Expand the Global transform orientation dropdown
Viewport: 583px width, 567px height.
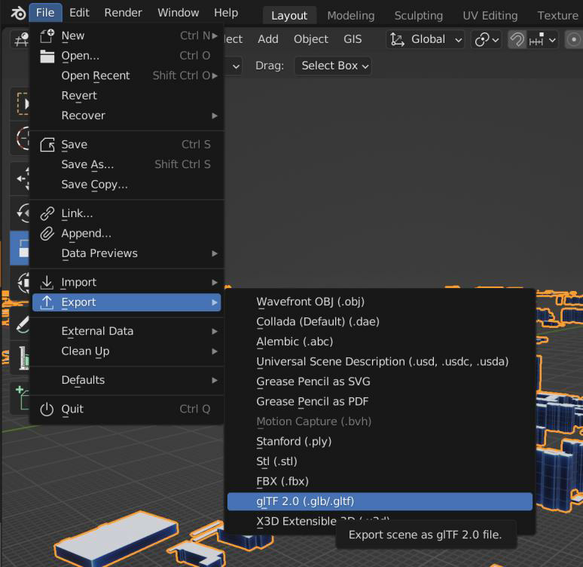coord(426,39)
